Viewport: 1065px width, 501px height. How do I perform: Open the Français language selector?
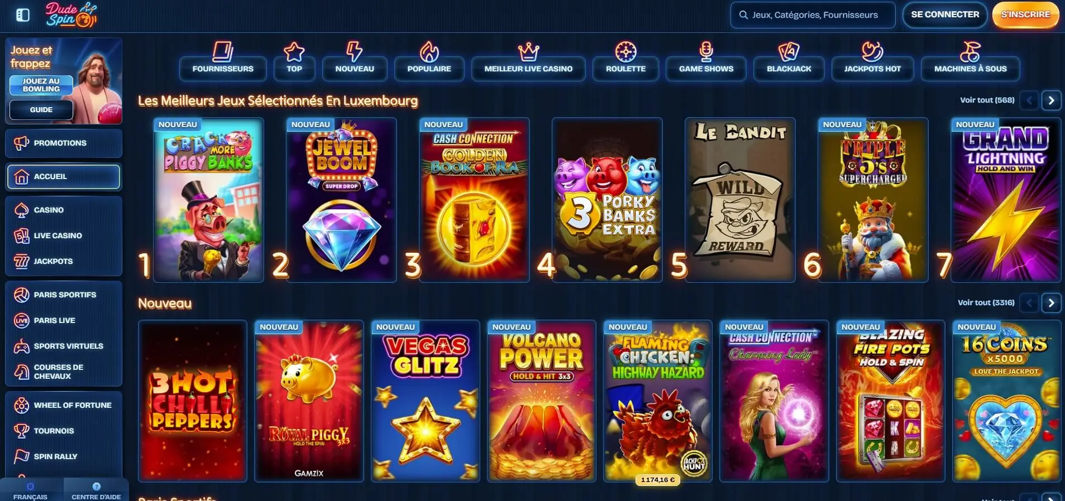[x=31, y=490]
